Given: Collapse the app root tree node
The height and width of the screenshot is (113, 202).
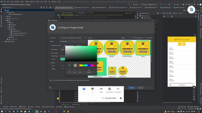Looking at the screenshot, I should click(4, 10).
